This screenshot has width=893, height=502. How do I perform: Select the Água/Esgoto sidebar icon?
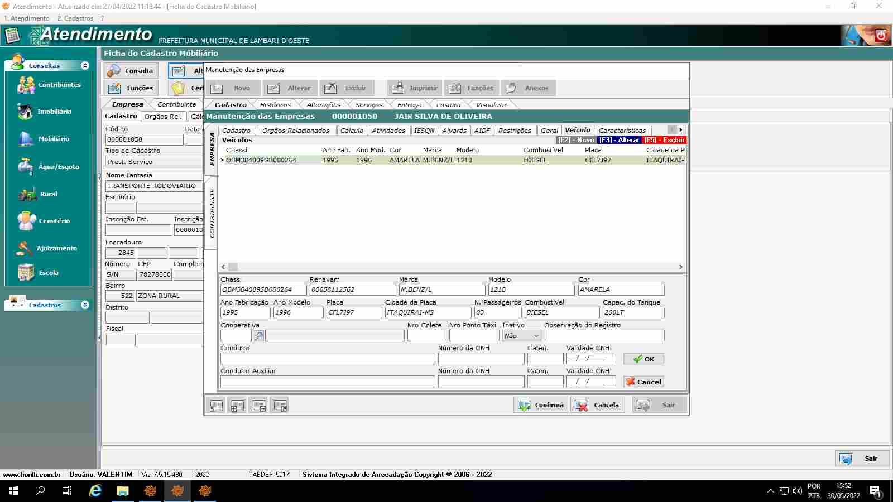click(25, 166)
